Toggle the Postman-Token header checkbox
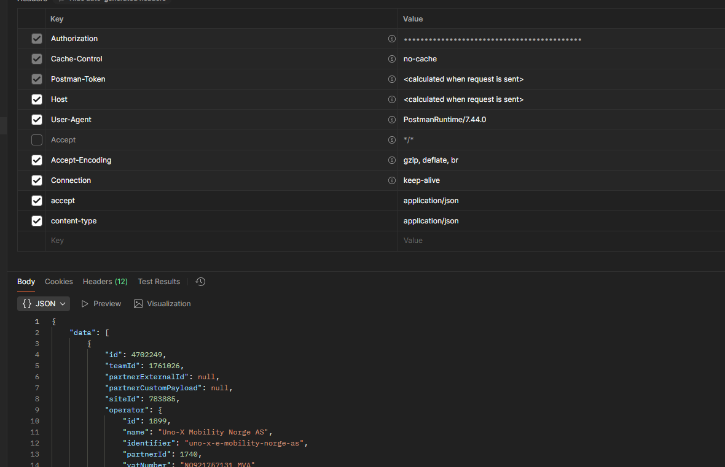This screenshot has height=467, width=725. point(37,79)
